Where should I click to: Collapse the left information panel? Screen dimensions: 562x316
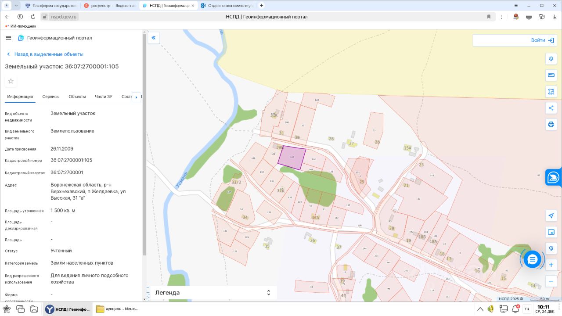coord(154,38)
